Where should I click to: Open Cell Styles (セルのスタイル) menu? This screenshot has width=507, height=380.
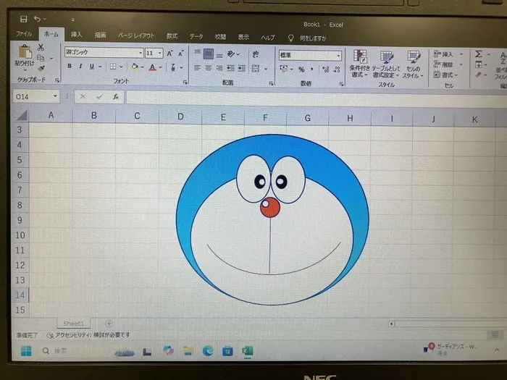pos(414,64)
